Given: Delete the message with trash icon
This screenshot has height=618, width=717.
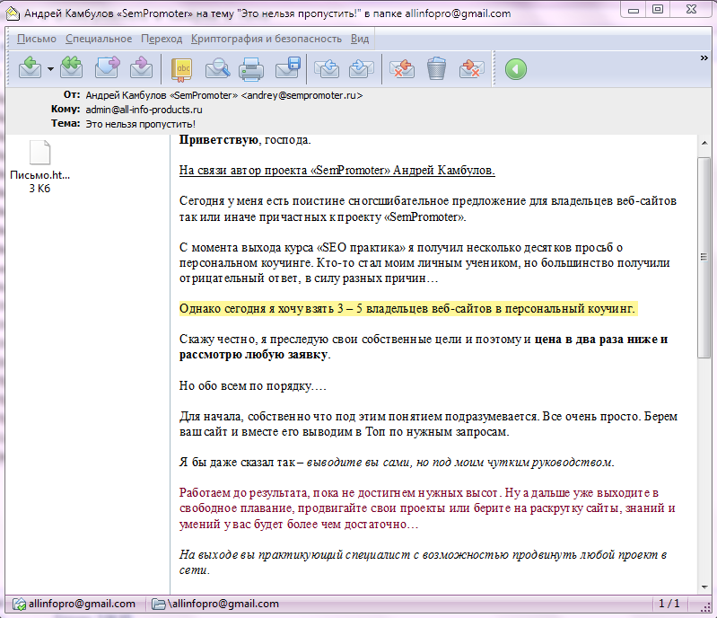Looking at the screenshot, I should tap(436, 68).
